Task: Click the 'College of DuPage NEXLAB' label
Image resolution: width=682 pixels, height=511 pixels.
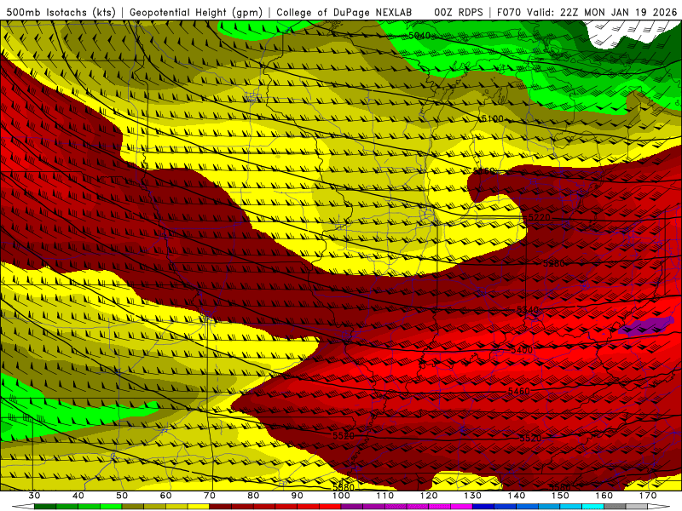Action: coord(344,12)
